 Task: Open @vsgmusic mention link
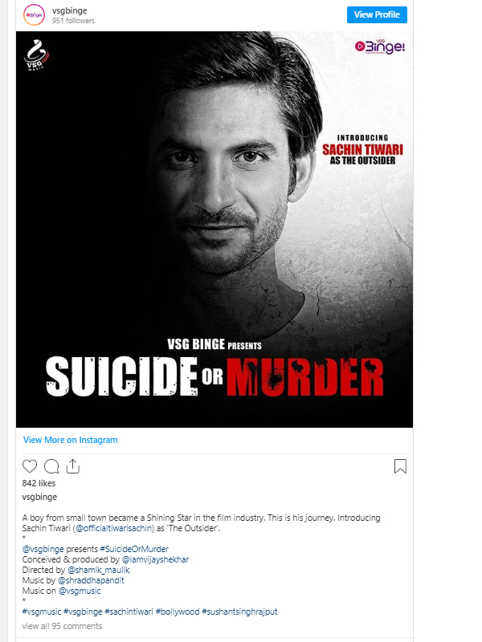click(x=80, y=591)
